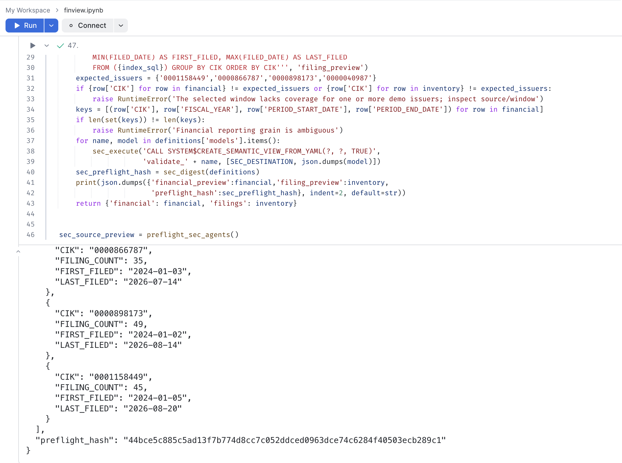Run cell 47 with the play icon
This screenshot has height=463, width=622.
(x=33, y=46)
